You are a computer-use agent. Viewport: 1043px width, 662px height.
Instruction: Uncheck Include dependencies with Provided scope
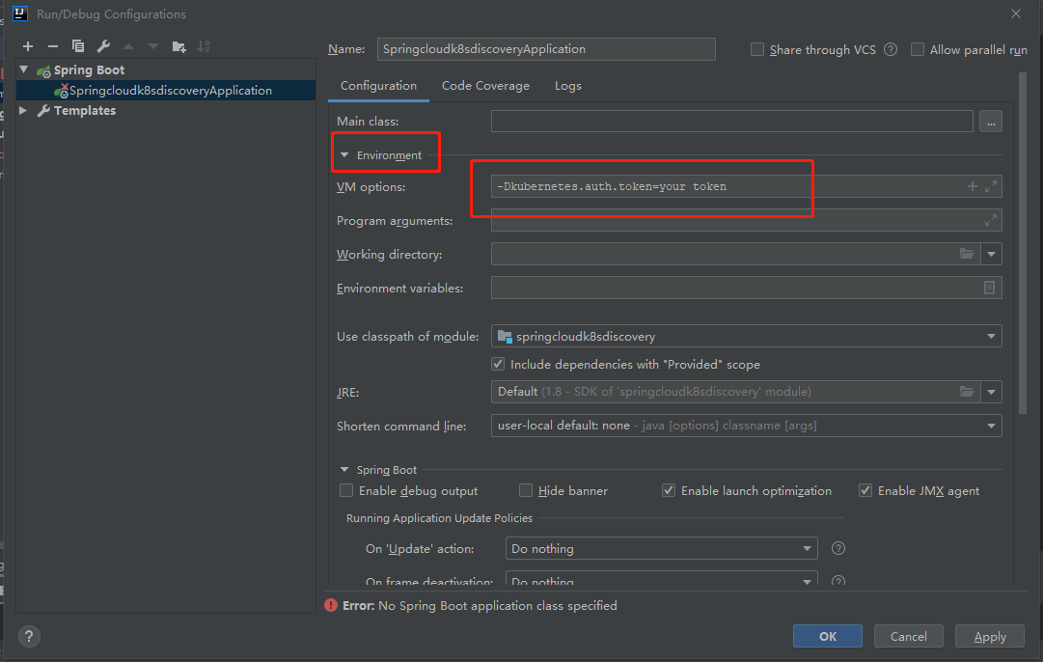click(498, 364)
